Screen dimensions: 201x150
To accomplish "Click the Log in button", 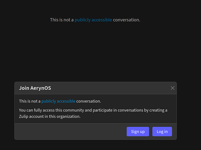I will tap(162, 132).
